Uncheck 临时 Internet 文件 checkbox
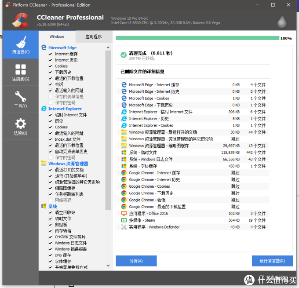The height and width of the screenshot is (288, 299). (x=50, y=115)
